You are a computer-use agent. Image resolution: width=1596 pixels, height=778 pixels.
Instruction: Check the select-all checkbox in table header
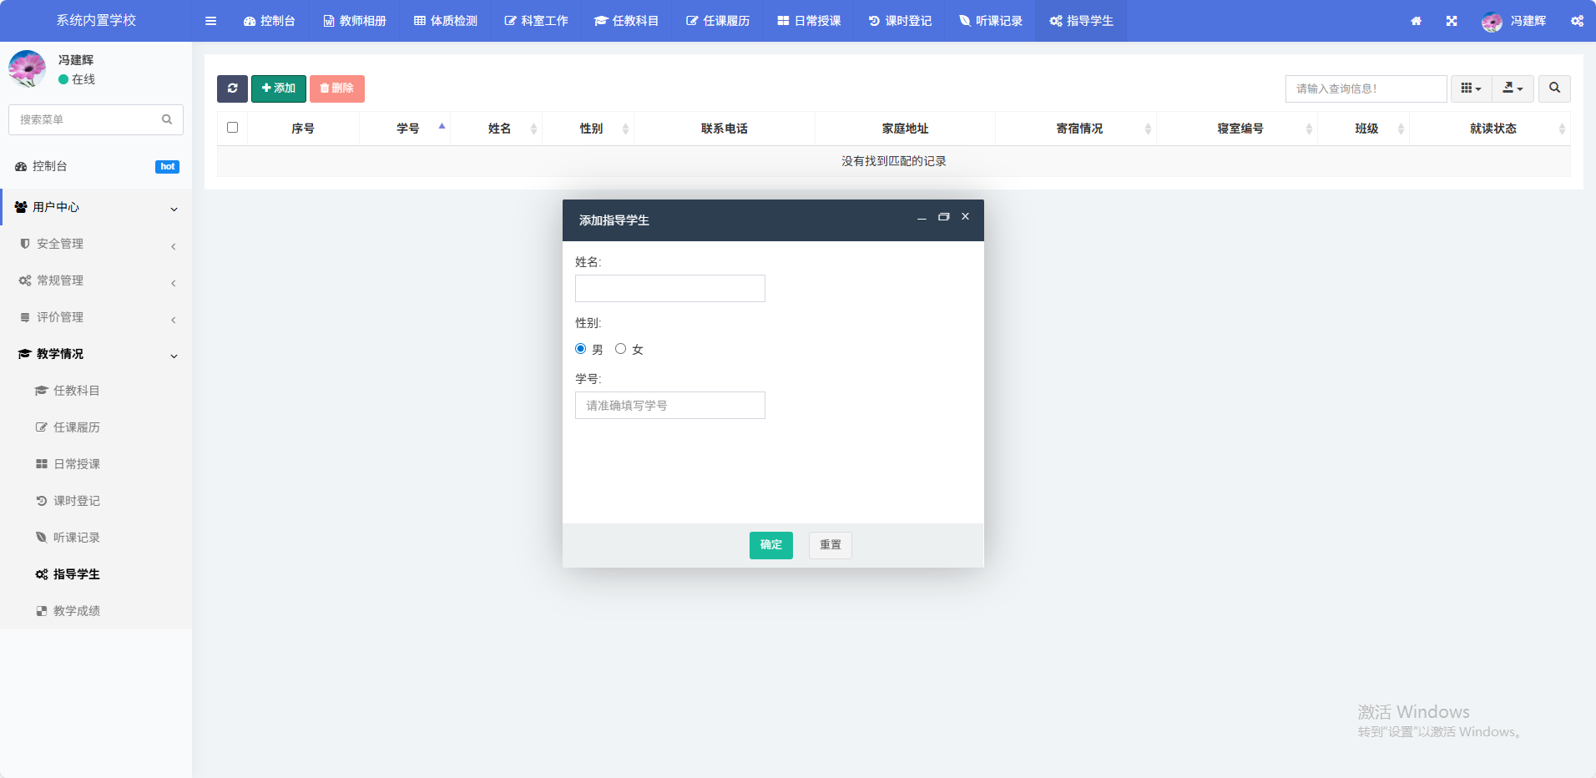pos(232,128)
